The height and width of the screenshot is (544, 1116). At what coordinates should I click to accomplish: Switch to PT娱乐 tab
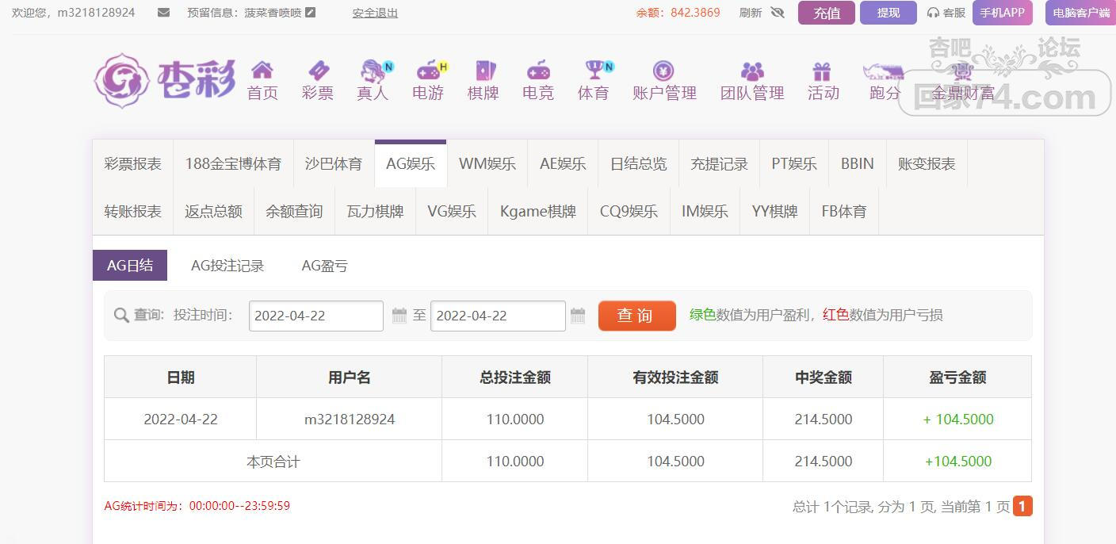794,164
